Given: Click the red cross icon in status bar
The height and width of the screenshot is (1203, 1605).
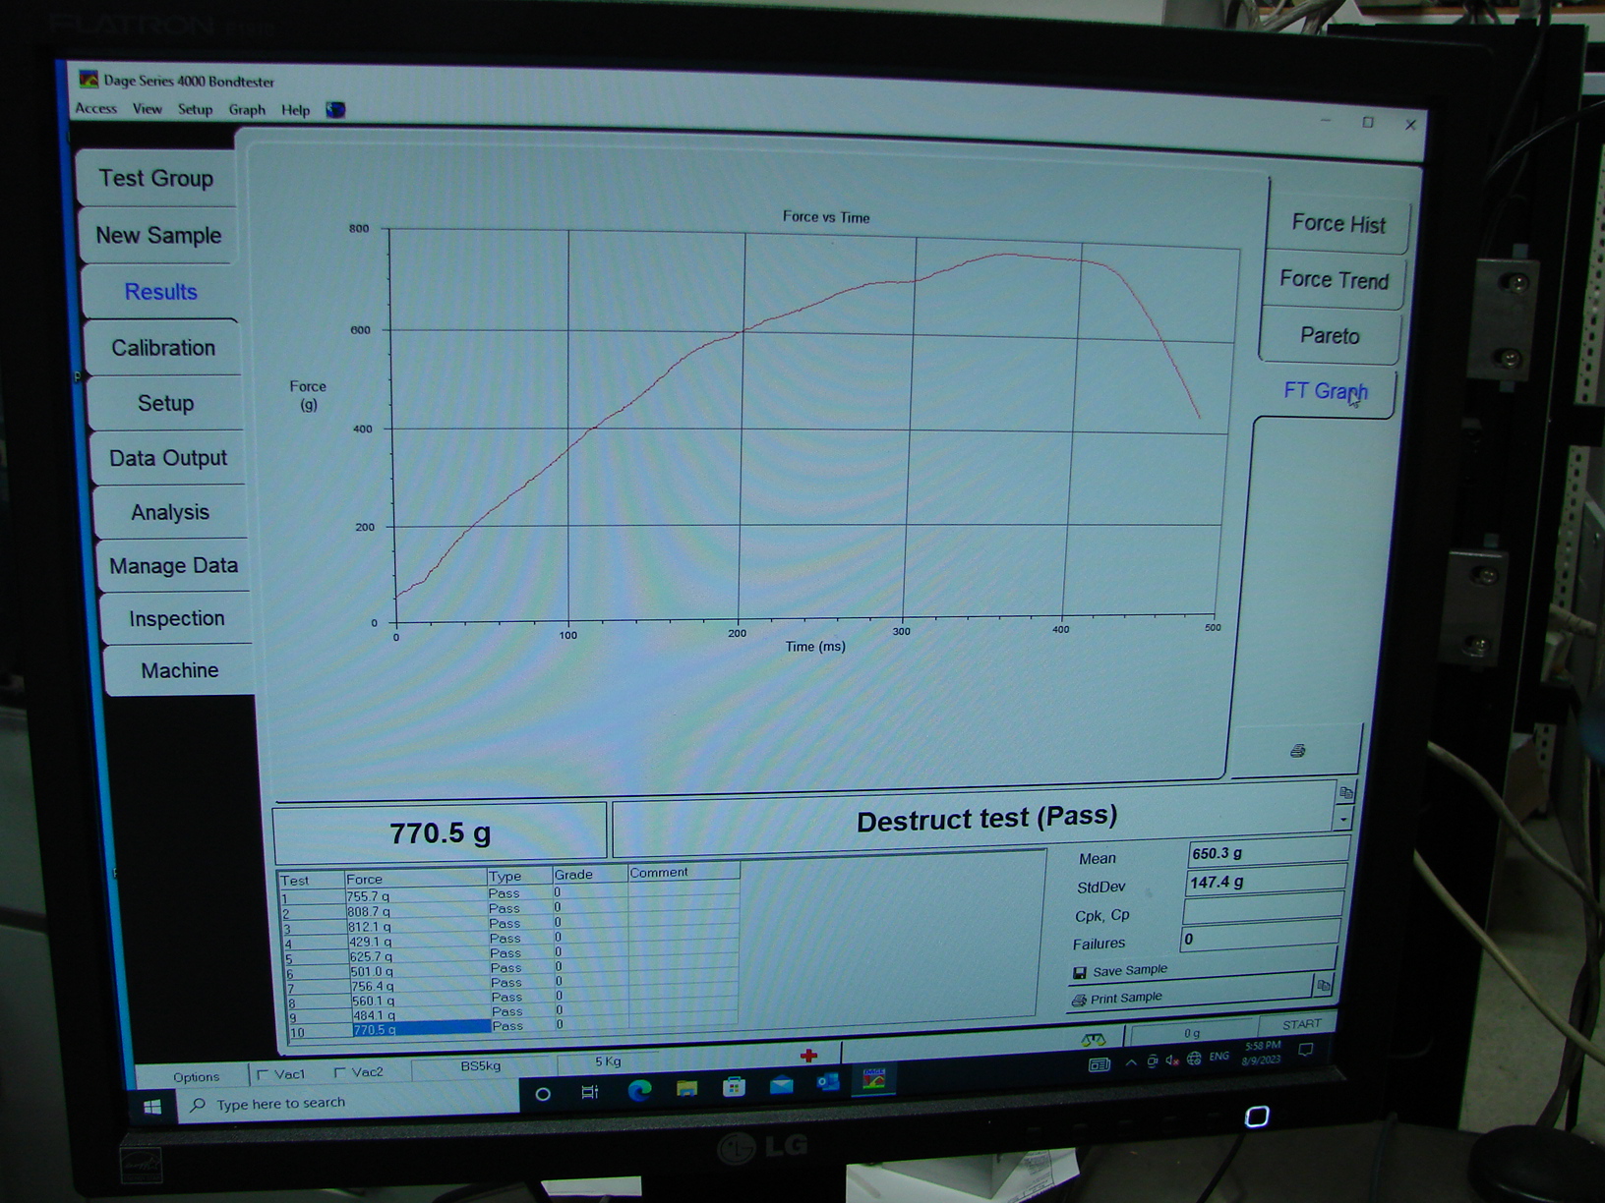Looking at the screenshot, I should (x=808, y=1056).
